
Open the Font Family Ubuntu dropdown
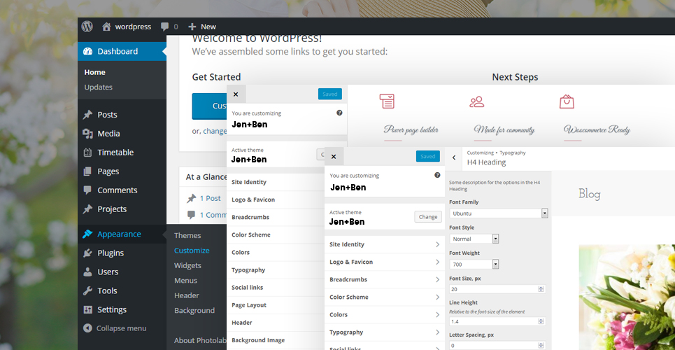pos(499,213)
